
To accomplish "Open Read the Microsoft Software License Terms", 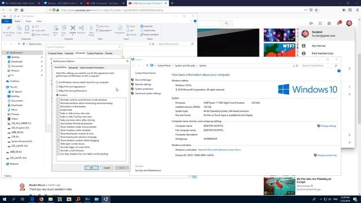I will pyautogui.click(x=219, y=150).
